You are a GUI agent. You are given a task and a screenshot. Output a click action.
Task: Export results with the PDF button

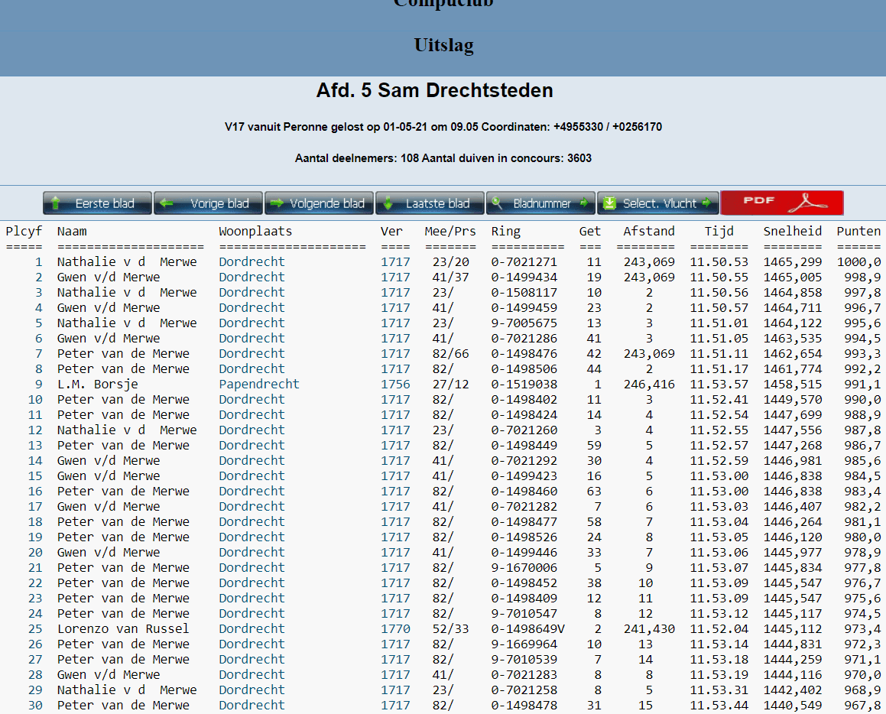(781, 203)
